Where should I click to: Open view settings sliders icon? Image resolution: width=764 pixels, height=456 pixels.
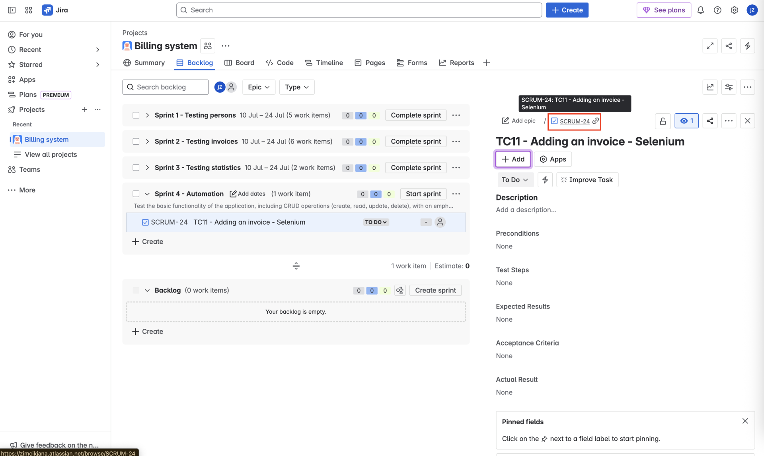tap(729, 87)
